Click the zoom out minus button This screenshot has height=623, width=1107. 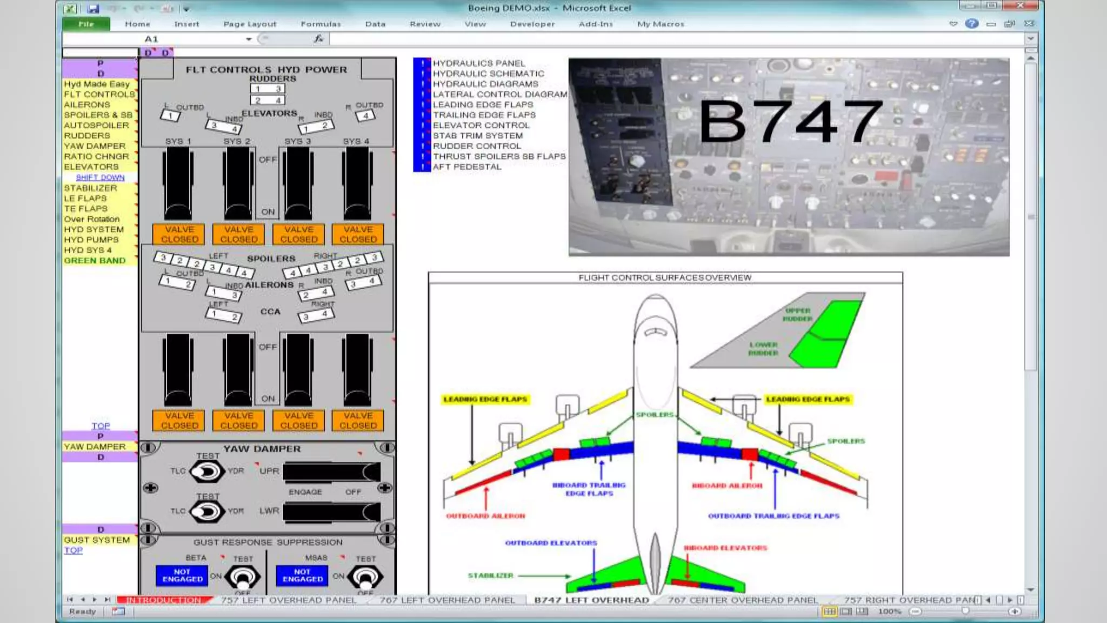[x=915, y=612]
